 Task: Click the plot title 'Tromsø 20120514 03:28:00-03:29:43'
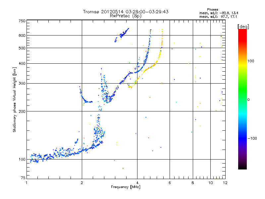click(x=126, y=12)
